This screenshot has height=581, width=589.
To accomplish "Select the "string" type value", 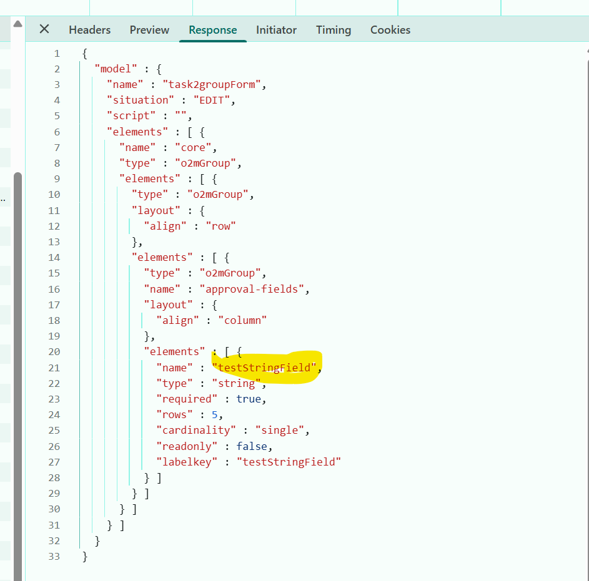I will click(236, 384).
